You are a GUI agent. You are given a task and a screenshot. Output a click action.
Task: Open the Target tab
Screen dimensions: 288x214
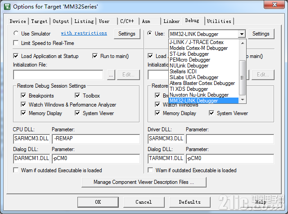point(39,21)
